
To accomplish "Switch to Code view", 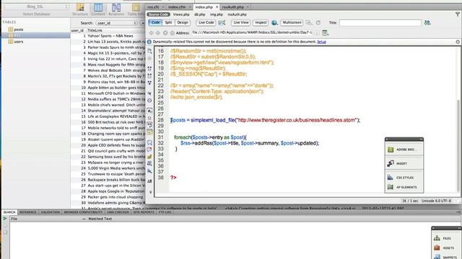I will click(155, 22).
